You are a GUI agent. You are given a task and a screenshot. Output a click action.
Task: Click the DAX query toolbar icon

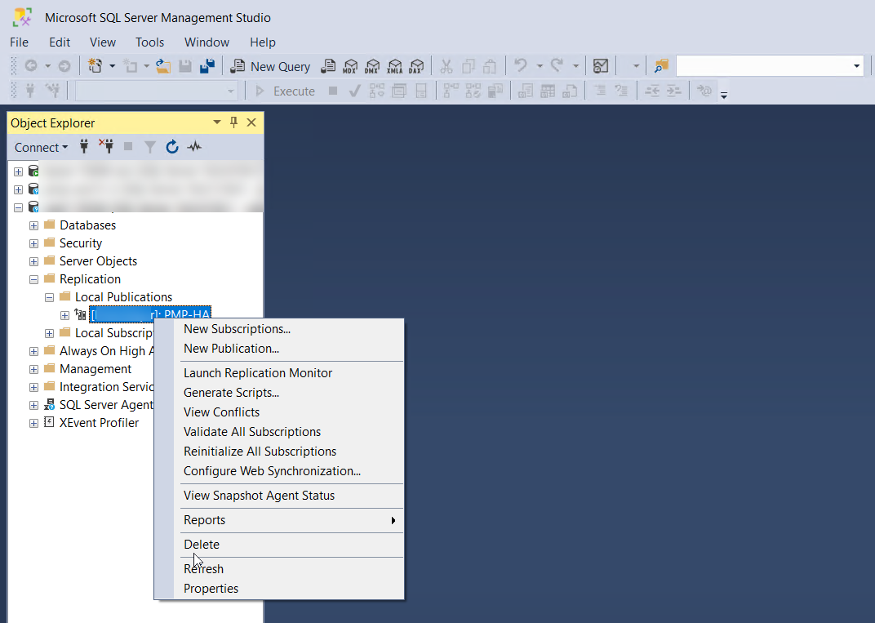(x=416, y=66)
